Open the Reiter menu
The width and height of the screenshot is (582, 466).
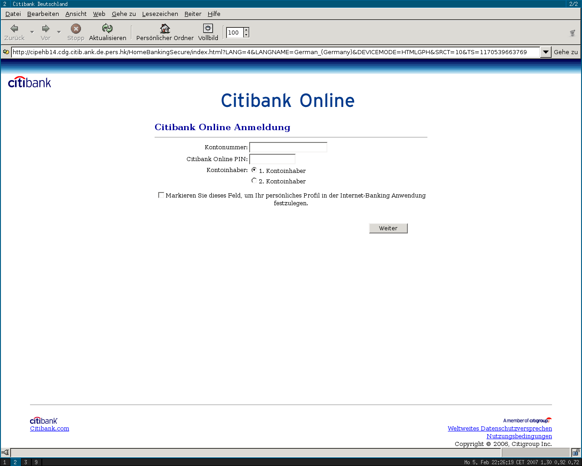click(x=193, y=14)
